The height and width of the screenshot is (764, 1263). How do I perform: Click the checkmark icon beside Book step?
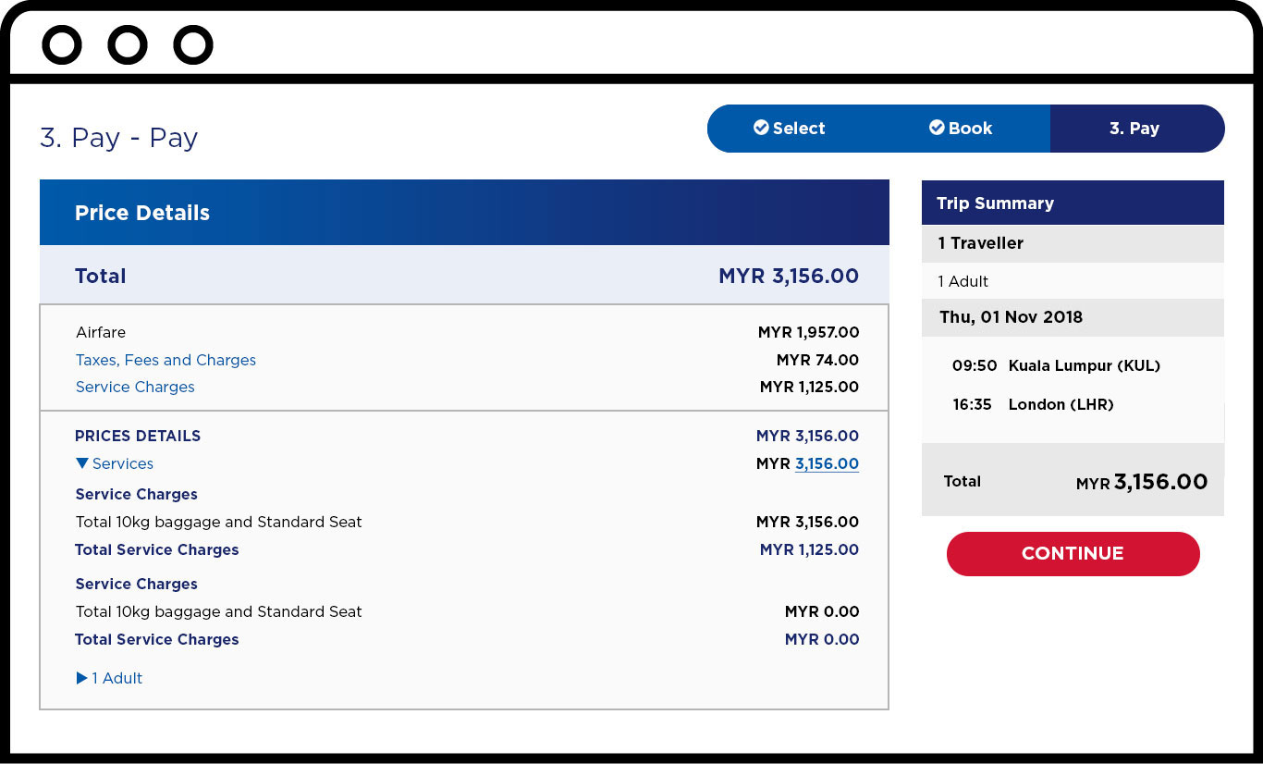pyautogui.click(x=937, y=128)
